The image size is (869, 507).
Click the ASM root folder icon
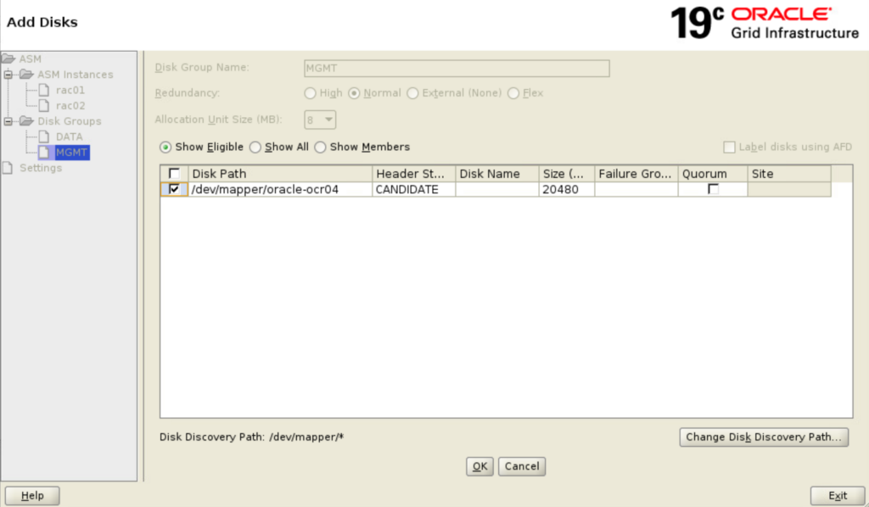[x=8, y=58]
